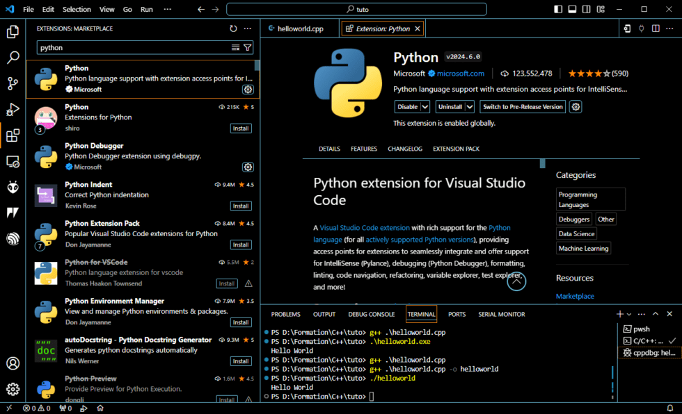Open the Run menu

click(x=147, y=9)
